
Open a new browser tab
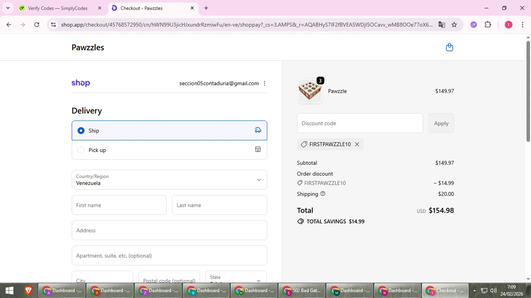[x=206, y=8]
